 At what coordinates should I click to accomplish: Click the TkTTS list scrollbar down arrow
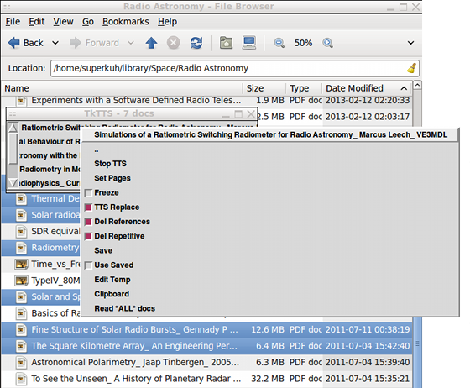[13, 183]
